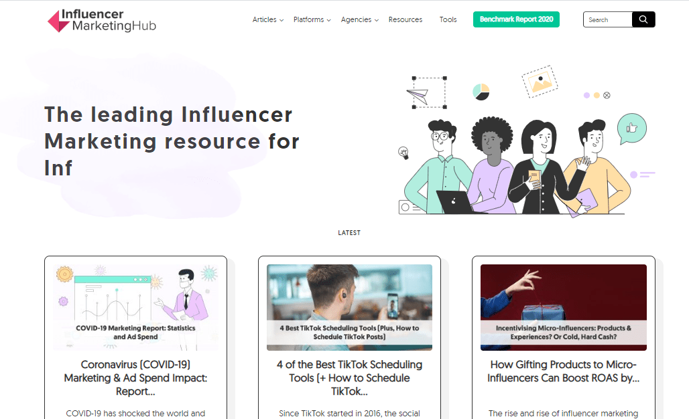Click the COVID-19 Marketing Report thumbnail image
Screen dimensions: 689x419
[135, 307]
